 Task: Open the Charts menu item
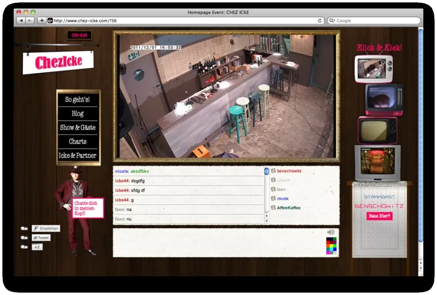pos(78,141)
